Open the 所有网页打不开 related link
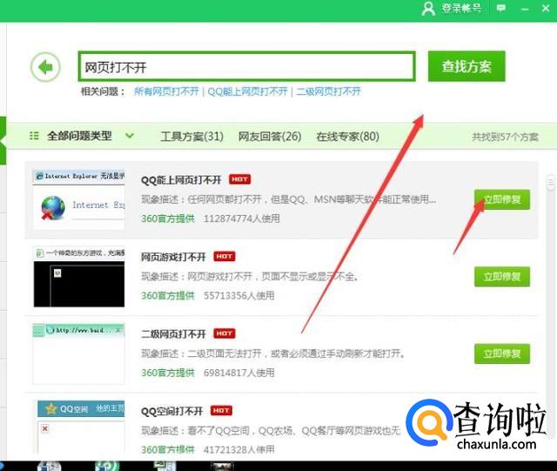This screenshot has height=471, width=557. (x=166, y=91)
